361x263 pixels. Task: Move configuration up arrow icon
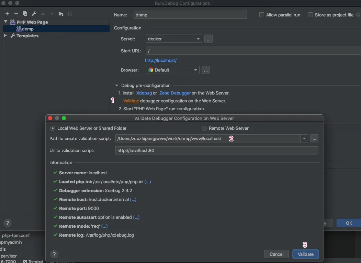tap(43, 14)
